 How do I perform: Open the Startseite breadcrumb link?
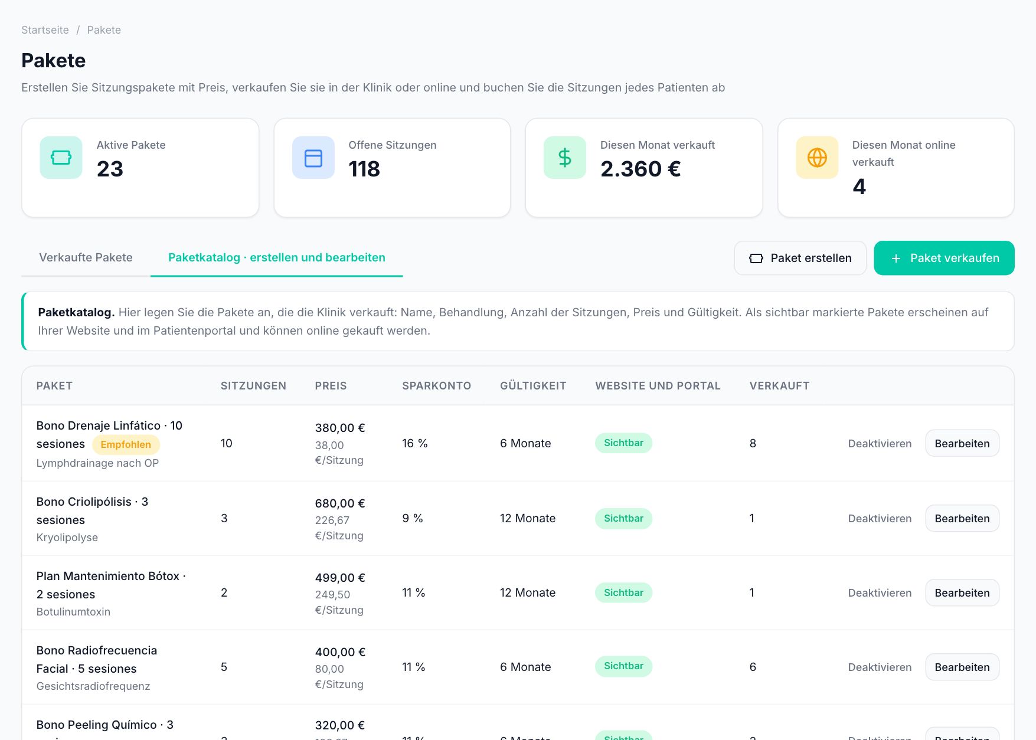[x=45, y=30]
